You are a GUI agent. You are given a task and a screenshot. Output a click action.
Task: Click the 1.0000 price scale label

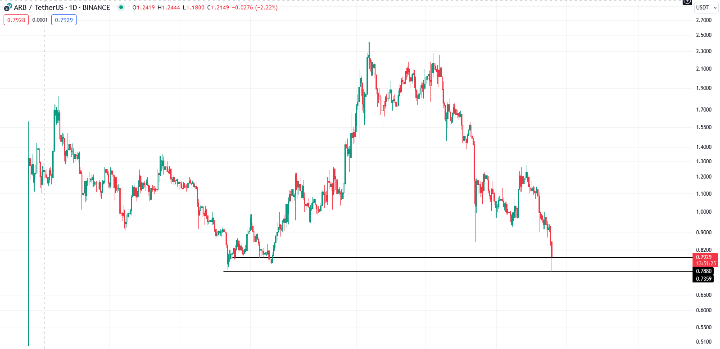tap(704, 212)
